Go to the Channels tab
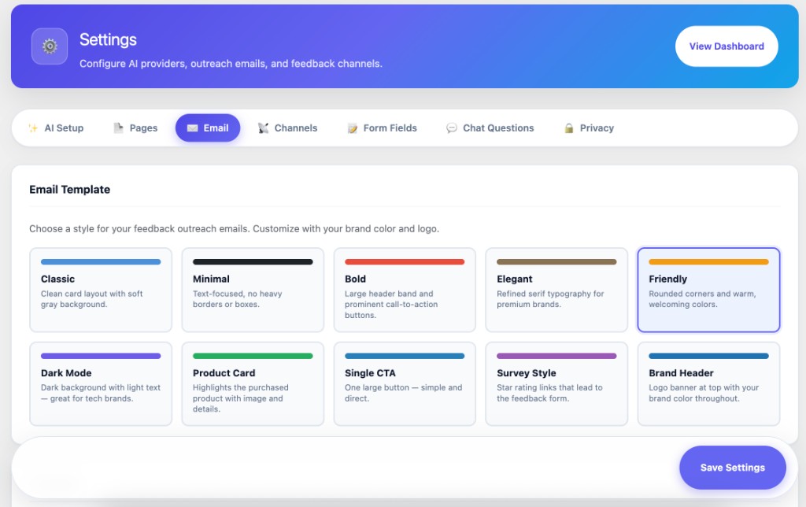 point(288,128)
